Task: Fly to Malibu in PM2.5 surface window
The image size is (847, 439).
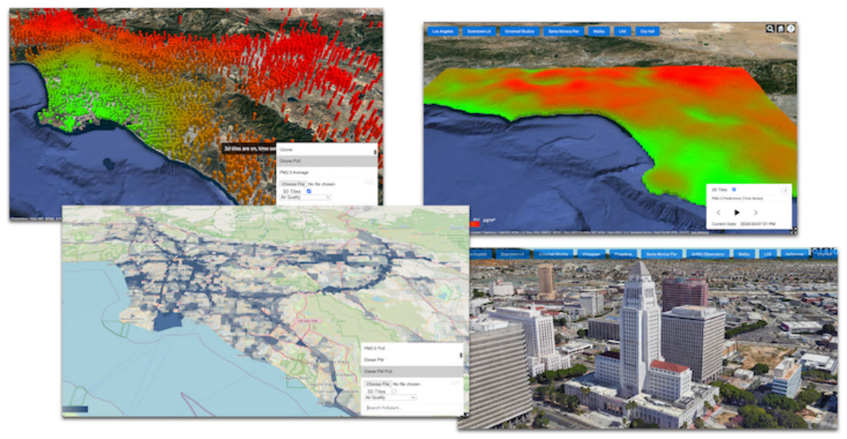Action: pyautogui.click(x=598, y=32)
